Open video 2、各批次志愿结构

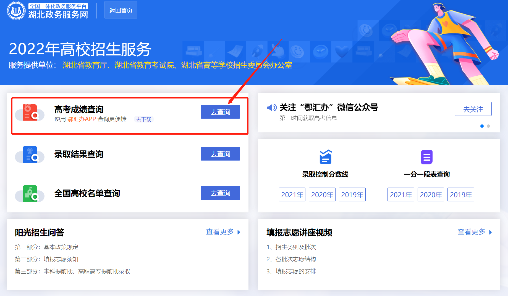[x=291, y=259]
